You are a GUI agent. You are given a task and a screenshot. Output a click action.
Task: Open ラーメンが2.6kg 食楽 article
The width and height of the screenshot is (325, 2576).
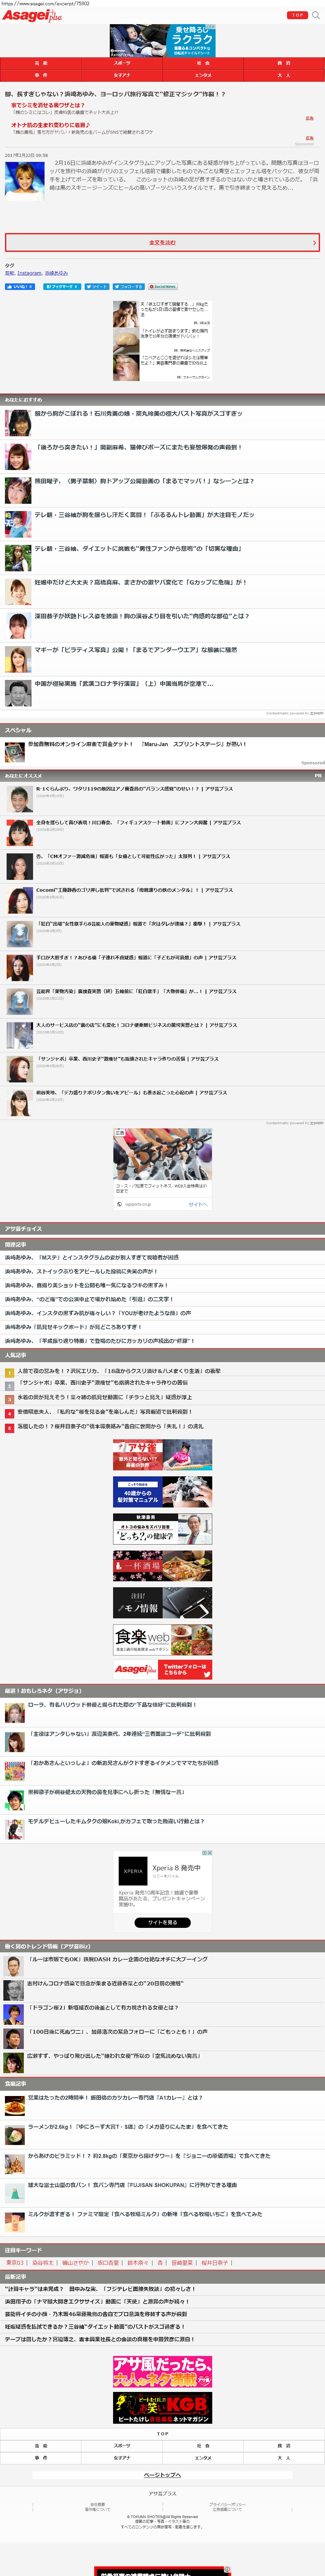[128, 2127]
